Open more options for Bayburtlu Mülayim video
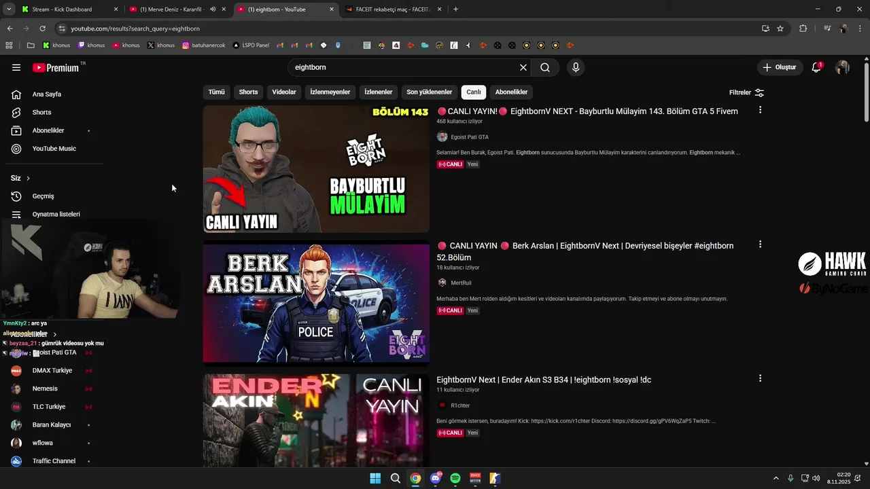Image resolution: width=870 pixels, height=489 pixels. 760,110
